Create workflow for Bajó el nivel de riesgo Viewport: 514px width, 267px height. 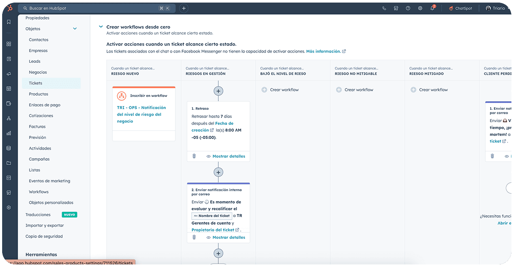(x=280, y=90)
